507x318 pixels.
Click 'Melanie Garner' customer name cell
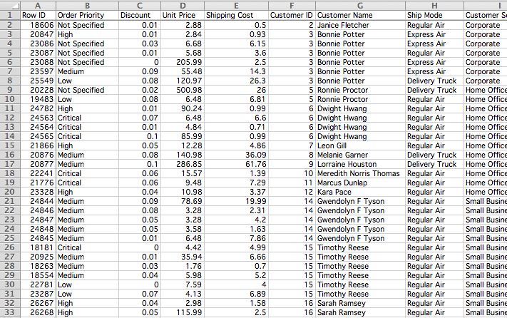[360, 155]
